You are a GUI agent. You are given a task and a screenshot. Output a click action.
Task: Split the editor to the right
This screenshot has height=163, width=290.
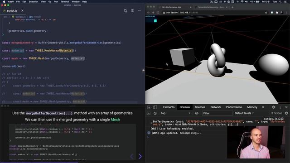click(133, 10)
